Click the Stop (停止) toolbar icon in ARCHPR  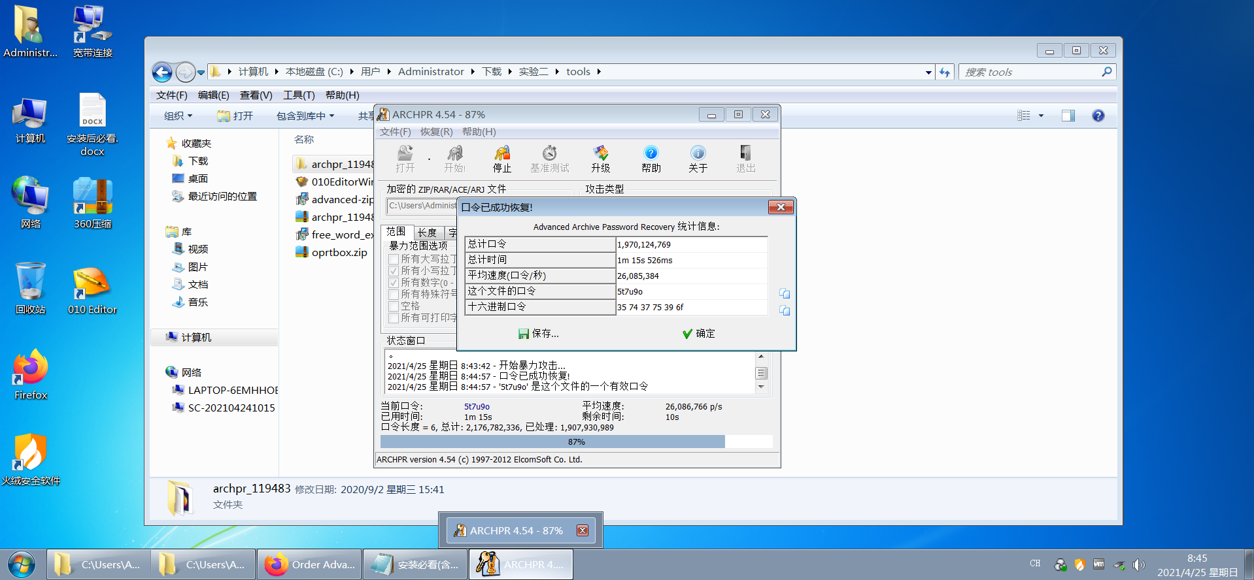(x=501, y=159)
